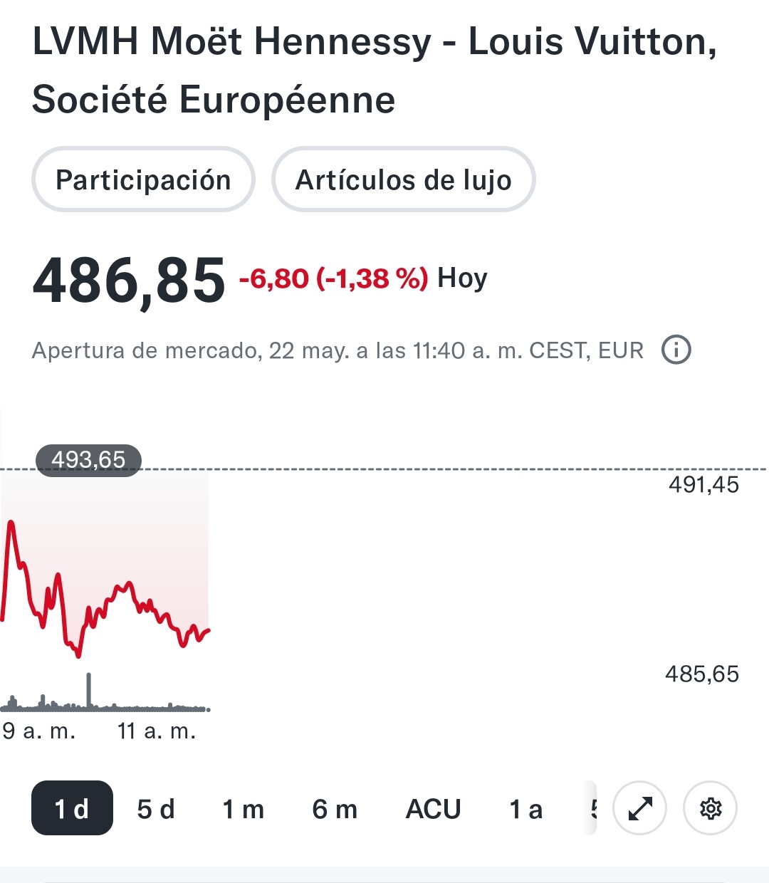769x883 pixels.
Task: Select the 1 d time range
Action: click(72, 808)
